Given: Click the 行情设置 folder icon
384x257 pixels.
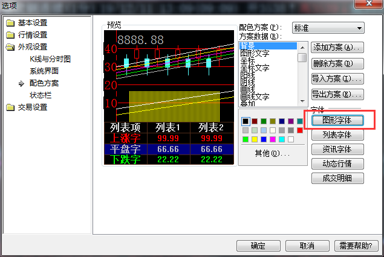Looking at the screenshot, I should click(10, 35).
